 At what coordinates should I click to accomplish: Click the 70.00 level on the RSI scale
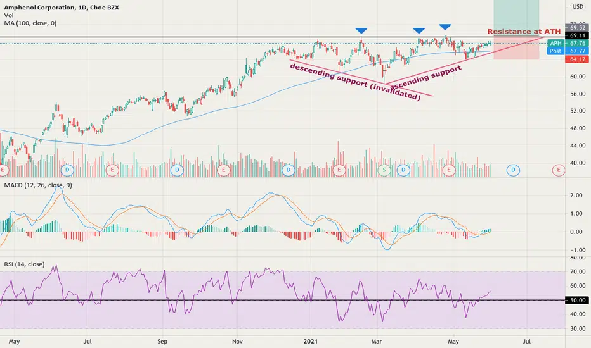(578, 271)
